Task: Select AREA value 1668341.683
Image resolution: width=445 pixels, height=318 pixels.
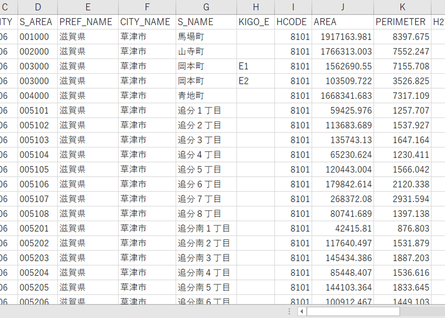Action: coord(343,96)
